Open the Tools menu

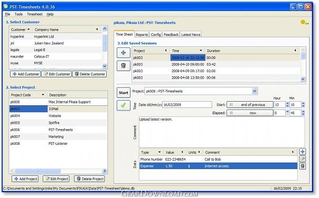click(18, 14)
